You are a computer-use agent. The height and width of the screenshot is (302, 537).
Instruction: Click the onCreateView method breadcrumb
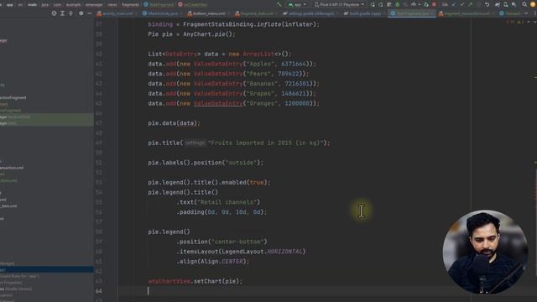point(193,5)
